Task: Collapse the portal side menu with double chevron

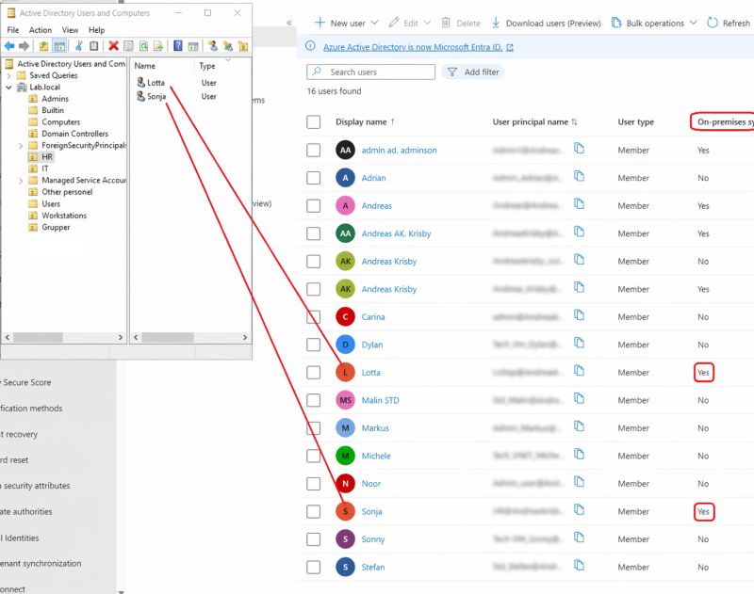Action: click(x=289, y=23)
